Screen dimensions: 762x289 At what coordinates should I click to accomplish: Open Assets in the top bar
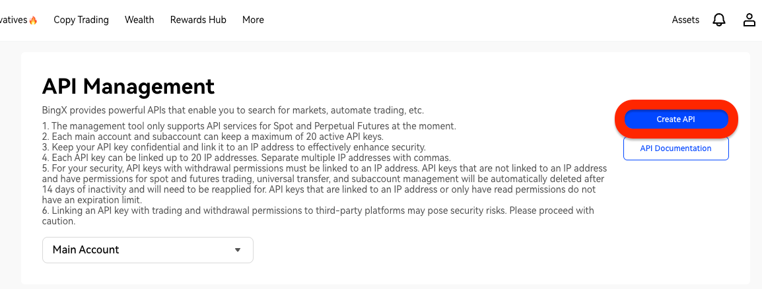pos(685,20)
